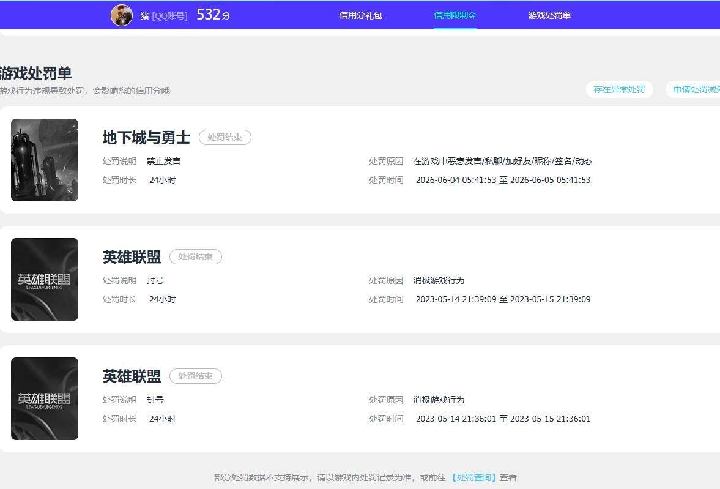Click 处罚结束 badge of the 21:36:01 英雄联盟 record
The image size is (720, 489).
click(196, 376)
